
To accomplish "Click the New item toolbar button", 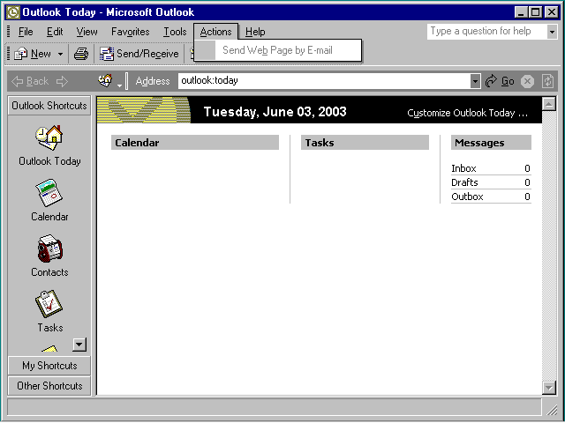I will [33, 54].
